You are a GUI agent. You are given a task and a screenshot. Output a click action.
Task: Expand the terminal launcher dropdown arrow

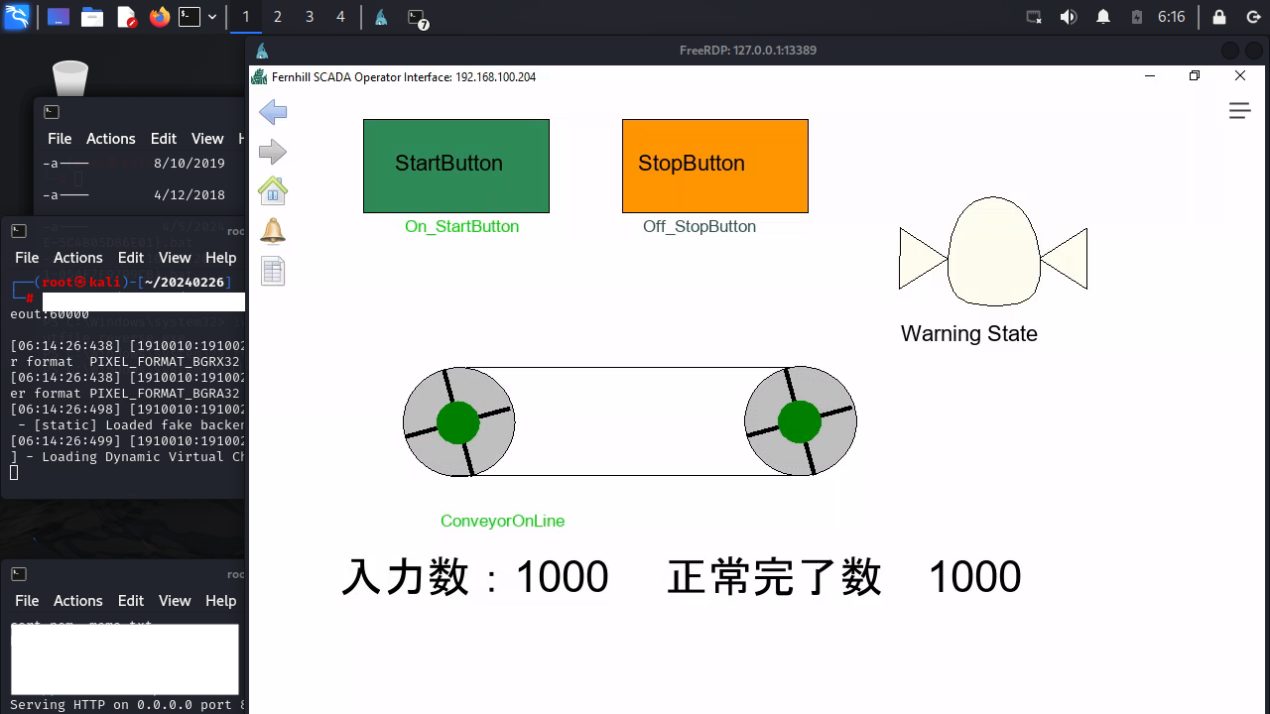[x=212, y=17]
